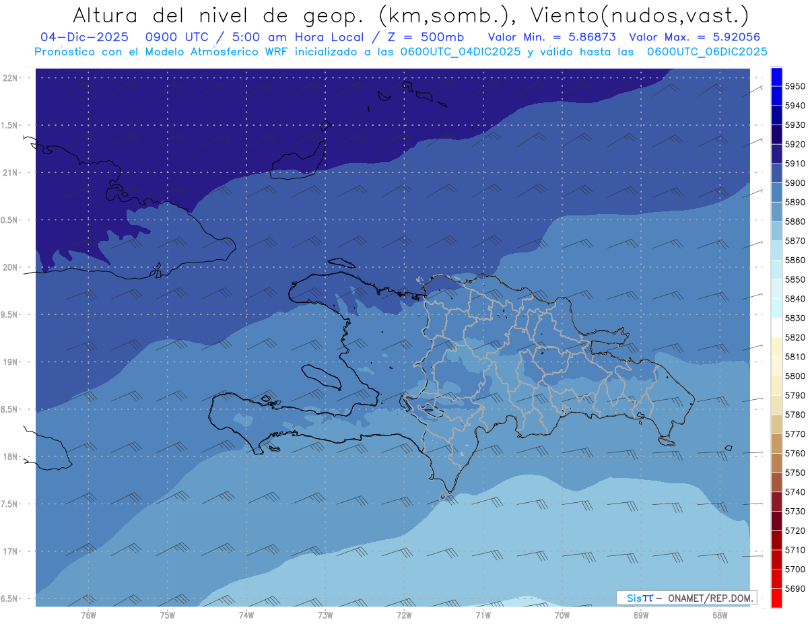Click the 5870 legend value
Viewport: 808px width, 624px height.
[x=795, y=240]
